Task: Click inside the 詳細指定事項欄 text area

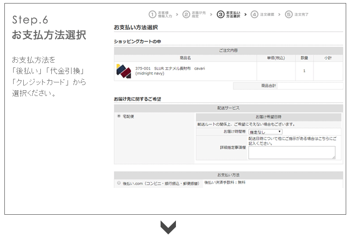Action: tap(291, 152)
